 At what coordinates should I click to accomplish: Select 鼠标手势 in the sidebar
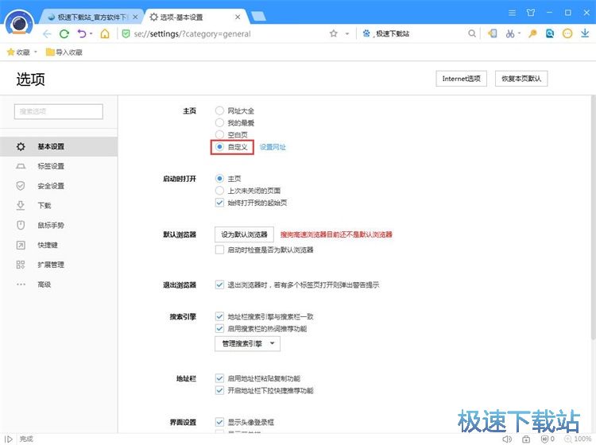[x=59, y=226]
